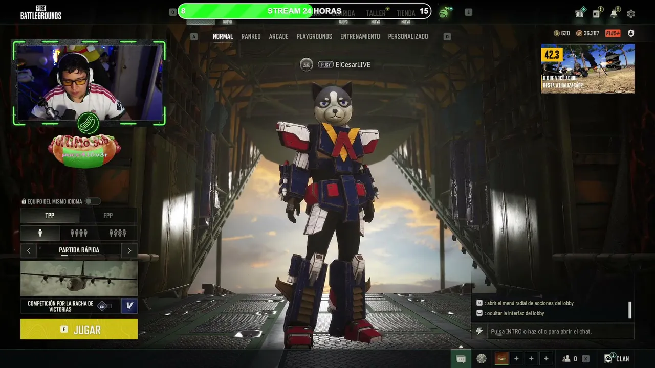Open the 42.3 update banner

click(x=587, y=68)
